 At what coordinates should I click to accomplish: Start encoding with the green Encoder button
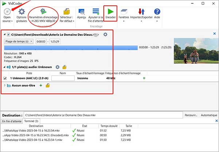110,12
